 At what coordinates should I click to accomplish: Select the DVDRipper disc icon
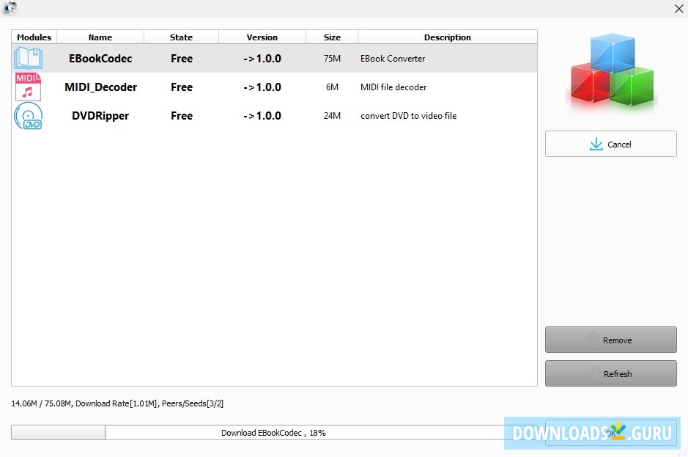pos(28,116)
